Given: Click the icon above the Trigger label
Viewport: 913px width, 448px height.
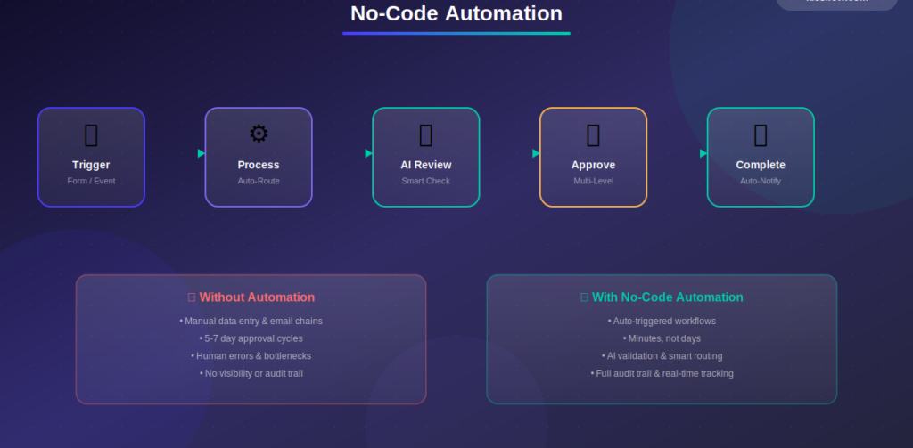Looking at the screenshot, I should [92, 135].
